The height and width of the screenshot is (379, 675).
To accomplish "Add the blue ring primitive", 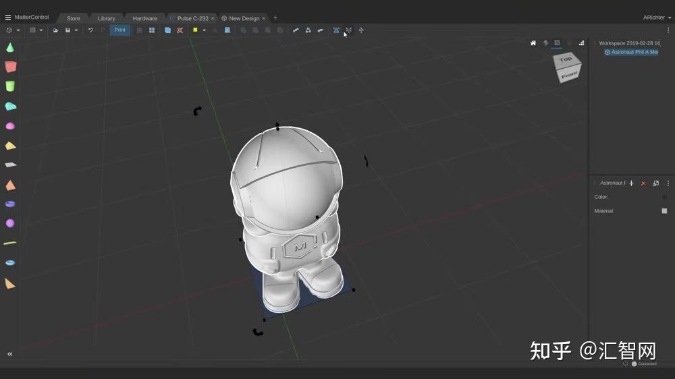I will [x=10, y=204].
